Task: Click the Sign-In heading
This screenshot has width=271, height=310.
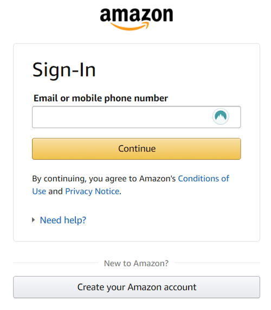Action: 64,70
